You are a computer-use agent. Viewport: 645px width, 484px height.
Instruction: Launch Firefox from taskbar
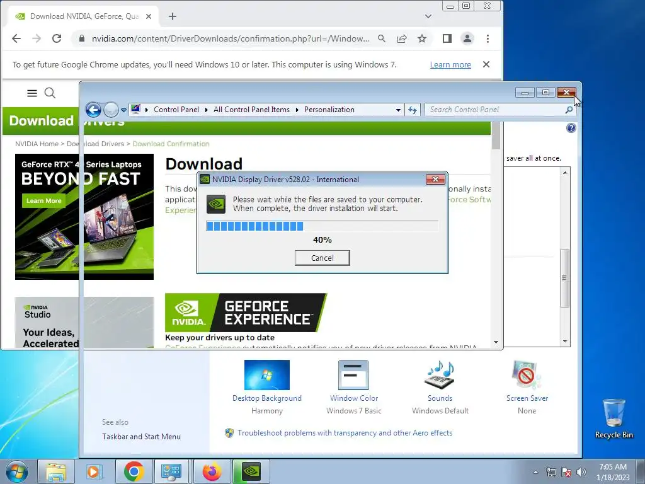pos(212,471)
